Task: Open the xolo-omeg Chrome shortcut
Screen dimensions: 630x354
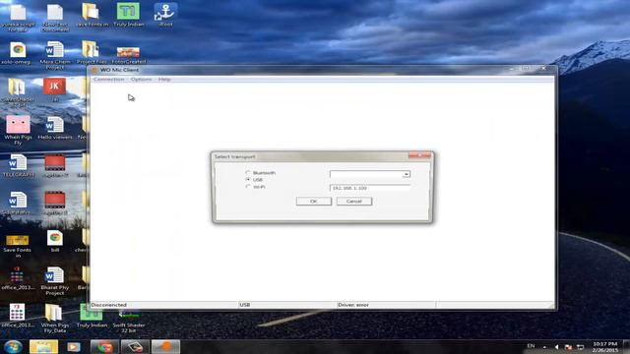Action: 18,52
